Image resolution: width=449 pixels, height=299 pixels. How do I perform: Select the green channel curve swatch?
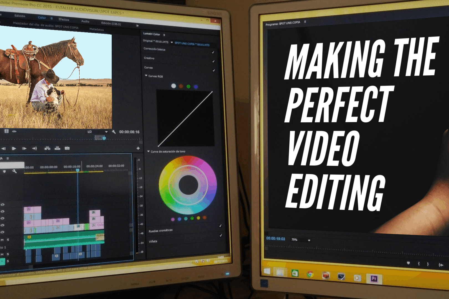188,87
